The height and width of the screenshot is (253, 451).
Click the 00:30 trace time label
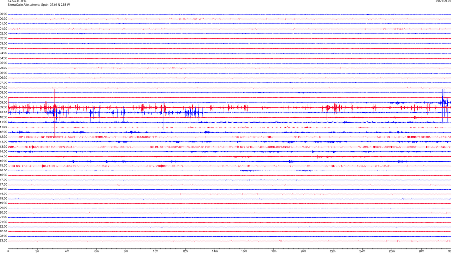point(3,19)
